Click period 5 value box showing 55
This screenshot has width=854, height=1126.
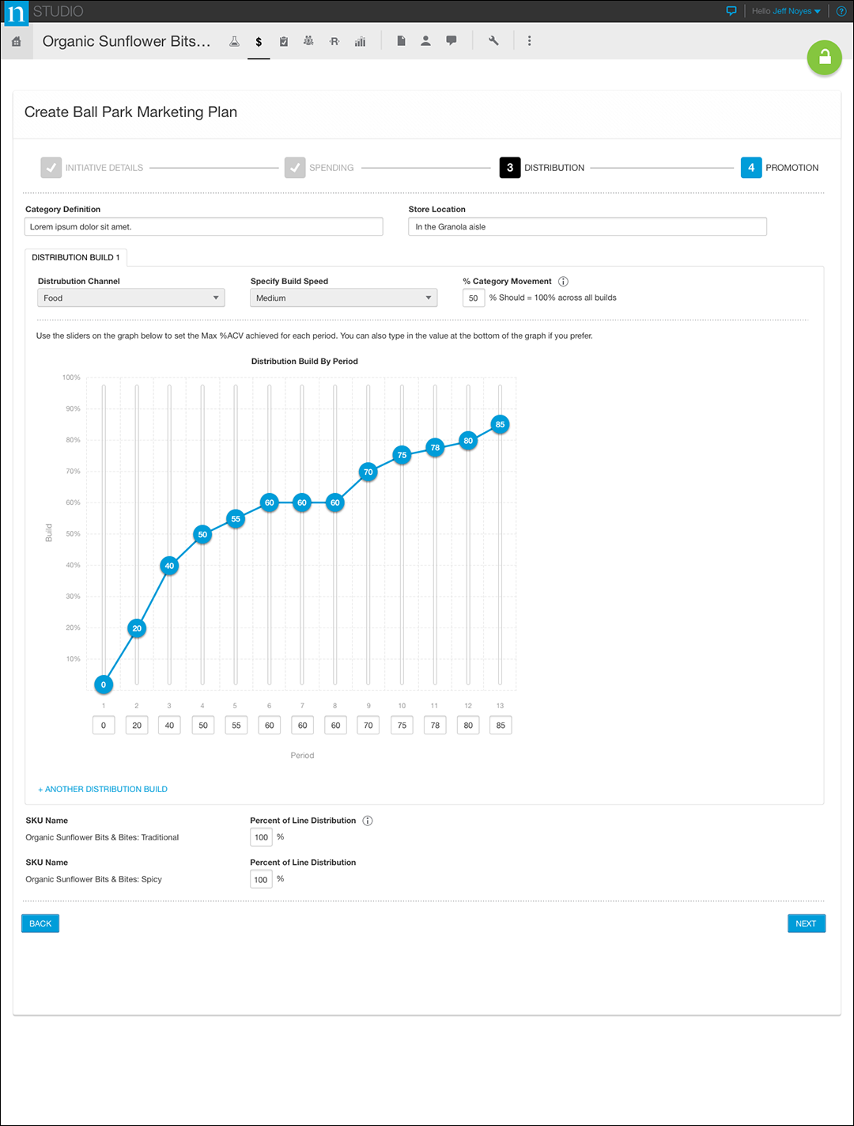click(x=236, y=726)
